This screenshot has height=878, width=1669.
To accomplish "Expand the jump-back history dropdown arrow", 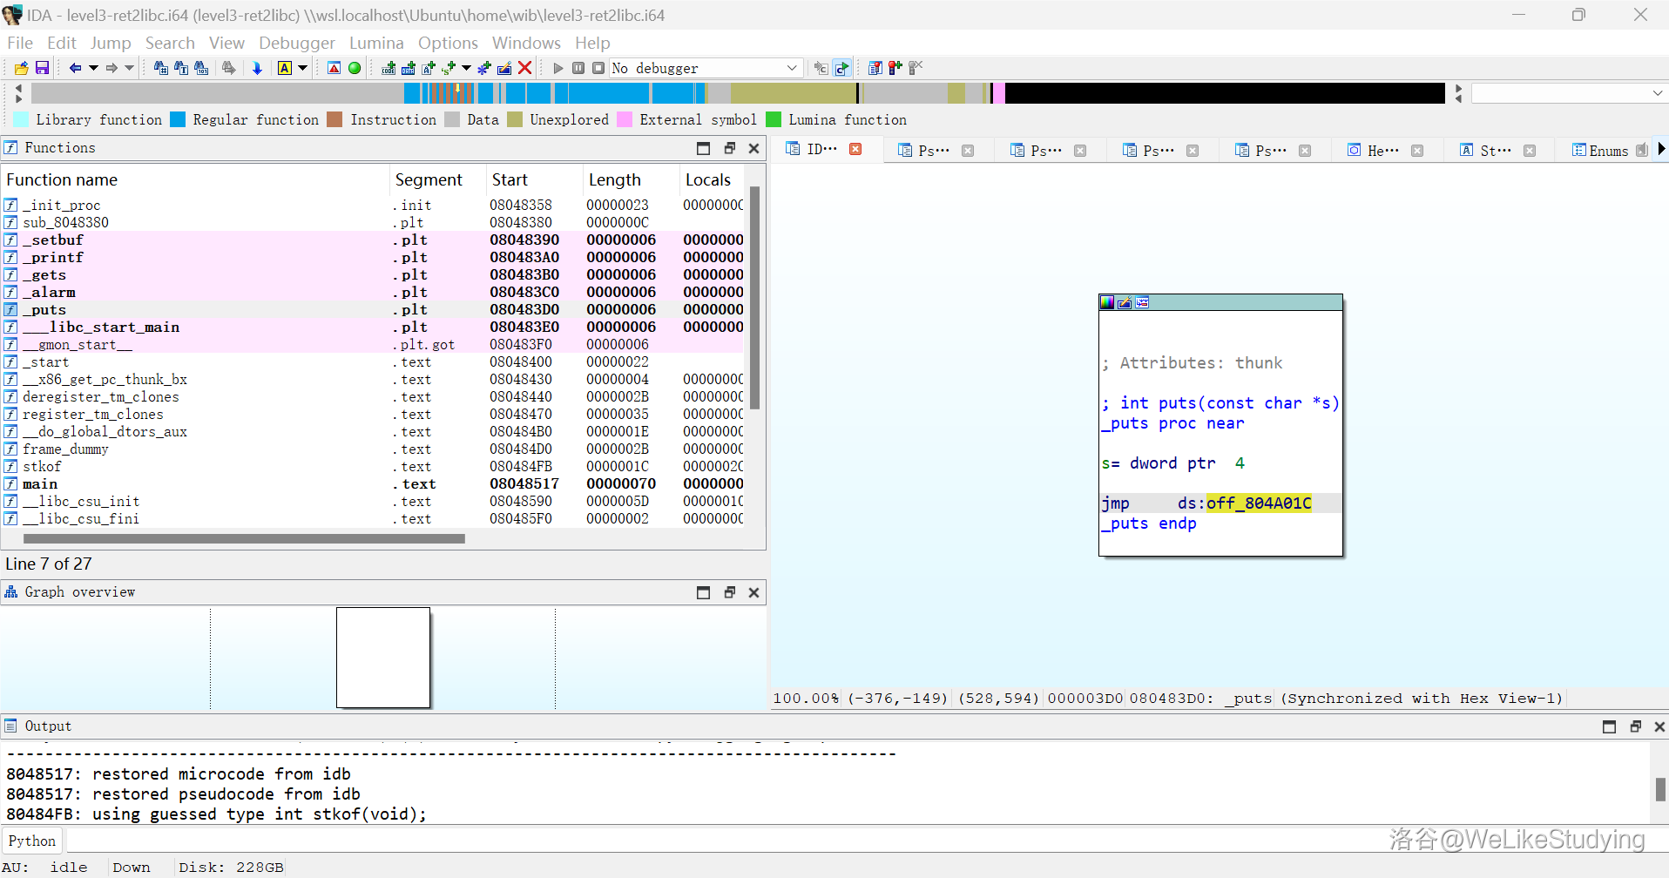I will tap(93, 68).
